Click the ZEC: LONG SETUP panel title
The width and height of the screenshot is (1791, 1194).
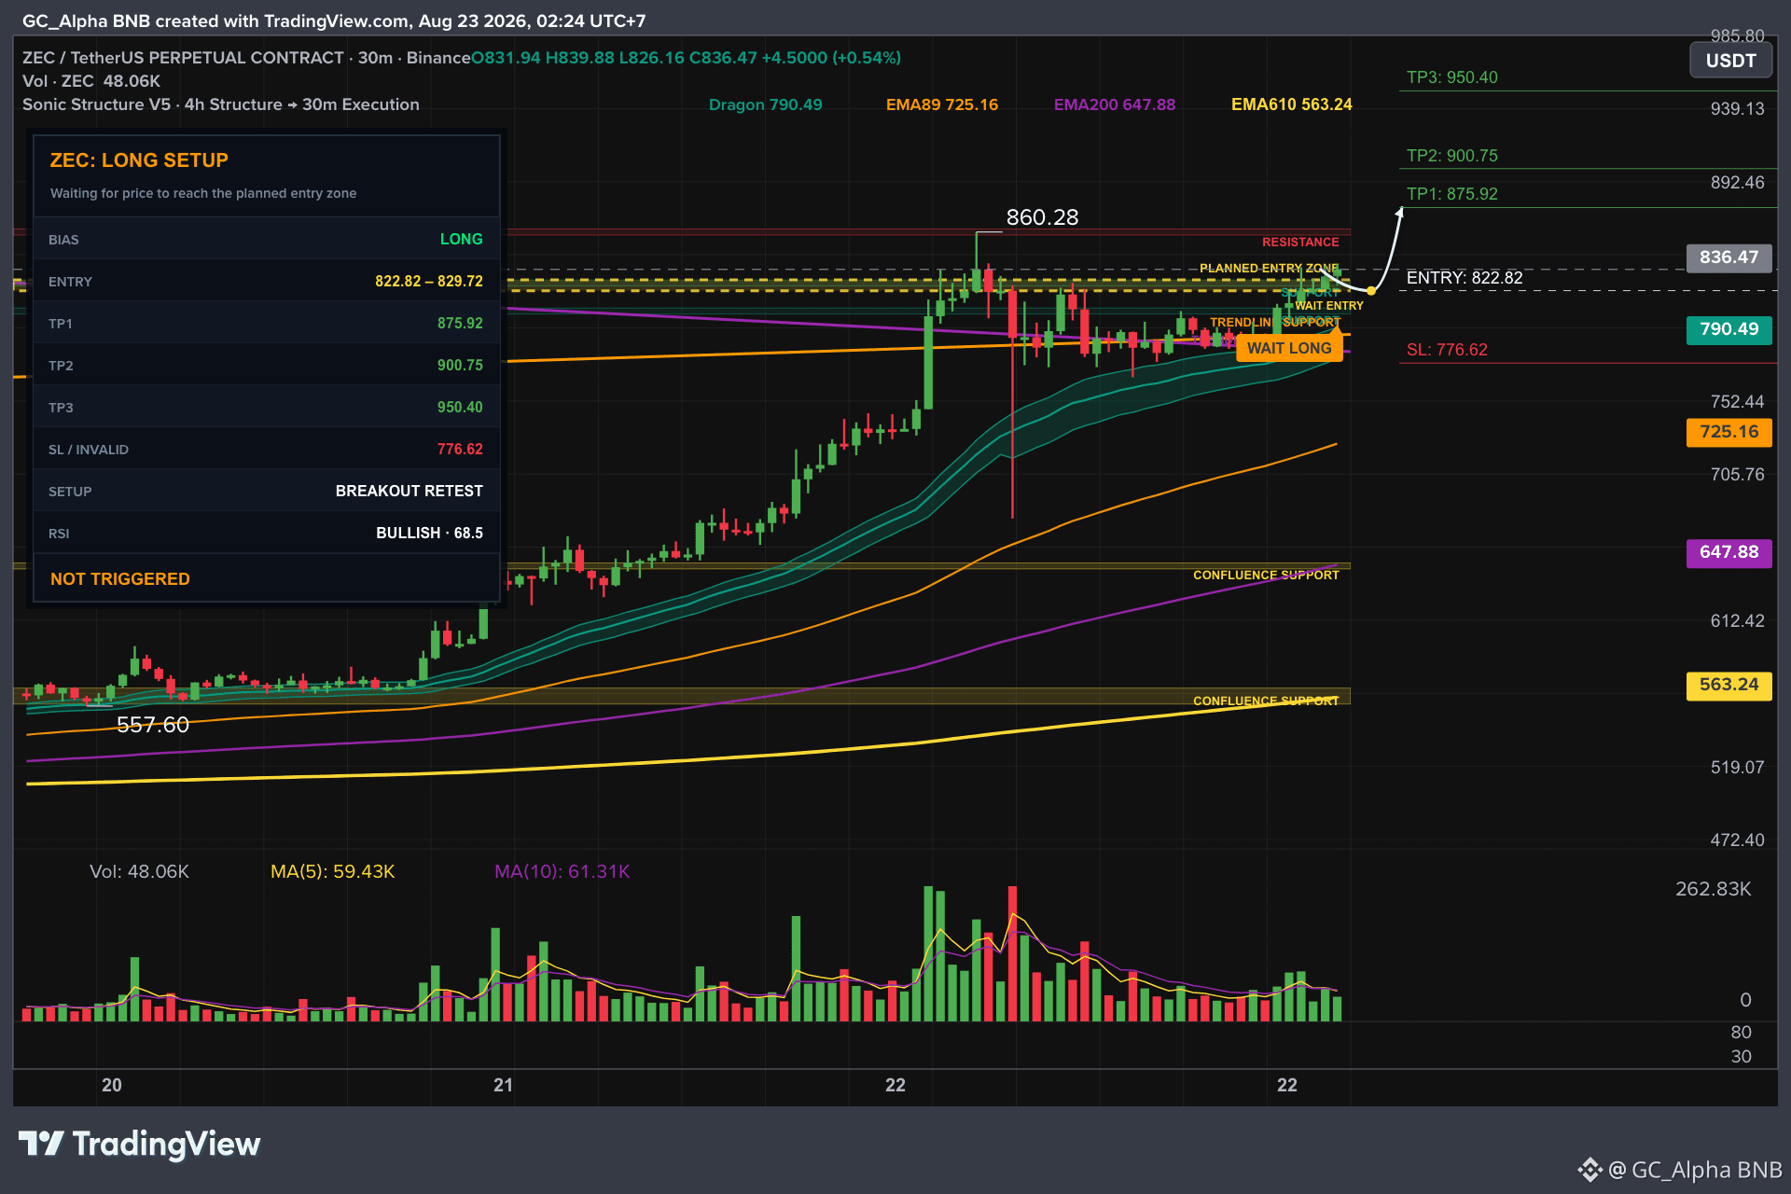coord(139,160)
